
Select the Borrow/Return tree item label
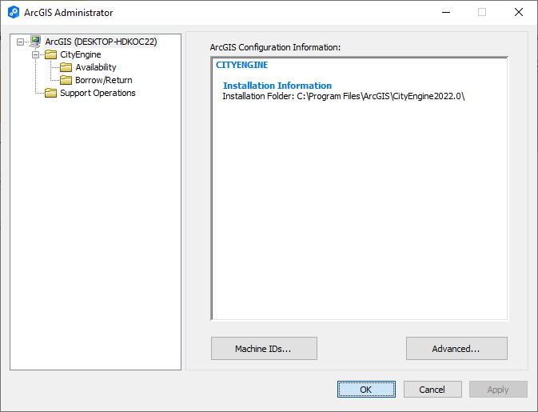tap(104, 80)
